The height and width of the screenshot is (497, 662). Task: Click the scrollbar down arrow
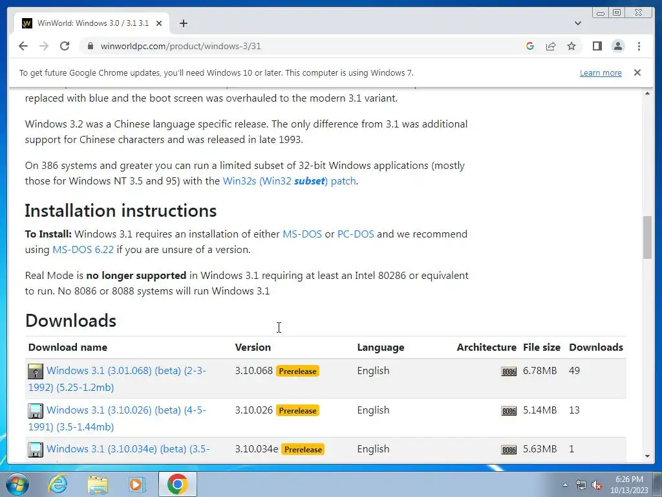click(647, 456)
